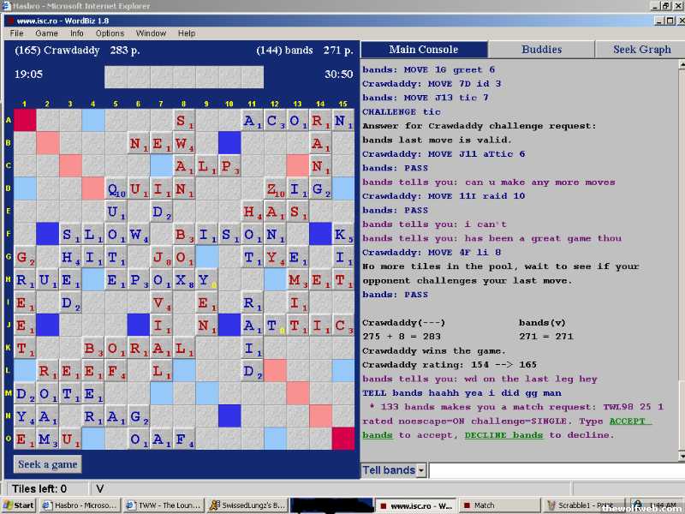Expand the Tell bands dropdown
Viewport: 685px width, 514px height.
point(420,470)
